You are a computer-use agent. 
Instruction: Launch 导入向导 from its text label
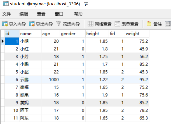(x=17, y=24)
